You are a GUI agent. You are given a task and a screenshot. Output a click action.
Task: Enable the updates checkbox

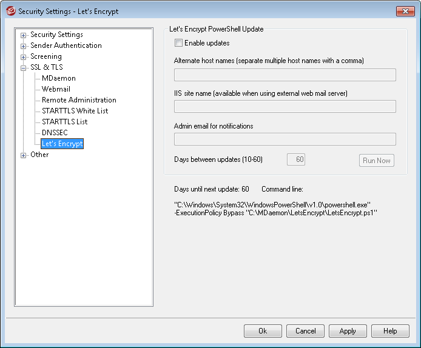pyautogui.click(x=178, y=43)
